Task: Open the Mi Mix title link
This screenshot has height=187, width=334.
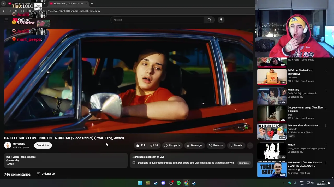Action: (x=291, y=145)
